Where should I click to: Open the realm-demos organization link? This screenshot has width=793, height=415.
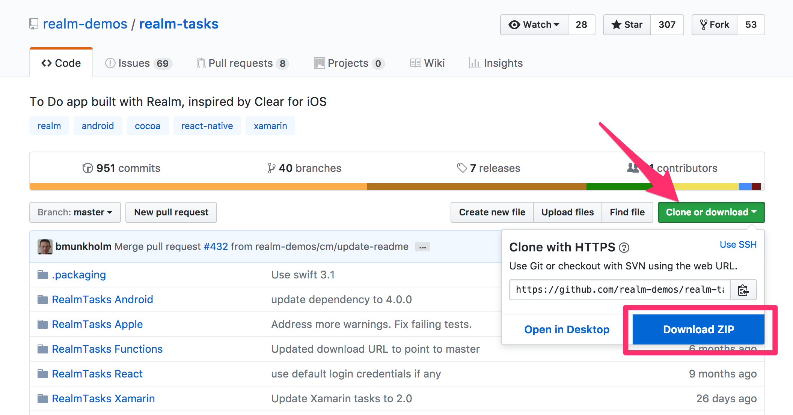[x=85, y=24]
